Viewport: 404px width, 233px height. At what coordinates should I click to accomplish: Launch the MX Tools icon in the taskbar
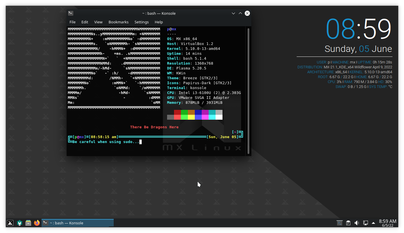[x=19, y=223]
